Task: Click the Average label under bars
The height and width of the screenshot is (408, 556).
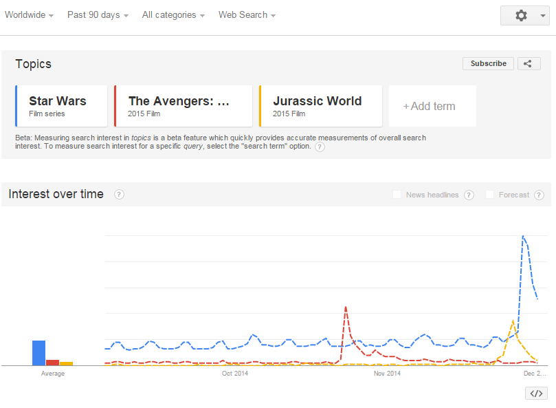Action: [53, 373]
